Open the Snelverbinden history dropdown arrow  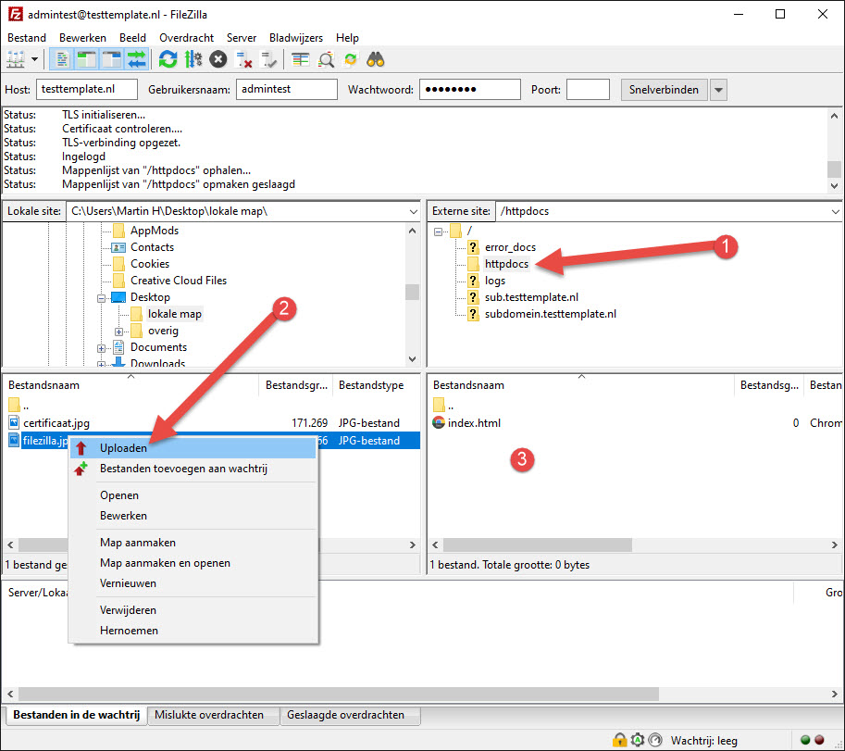pyautogui.click(x=718, y=90)
